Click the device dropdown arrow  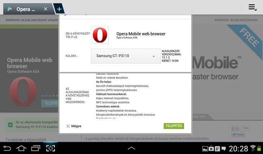[x=153, y=56]
